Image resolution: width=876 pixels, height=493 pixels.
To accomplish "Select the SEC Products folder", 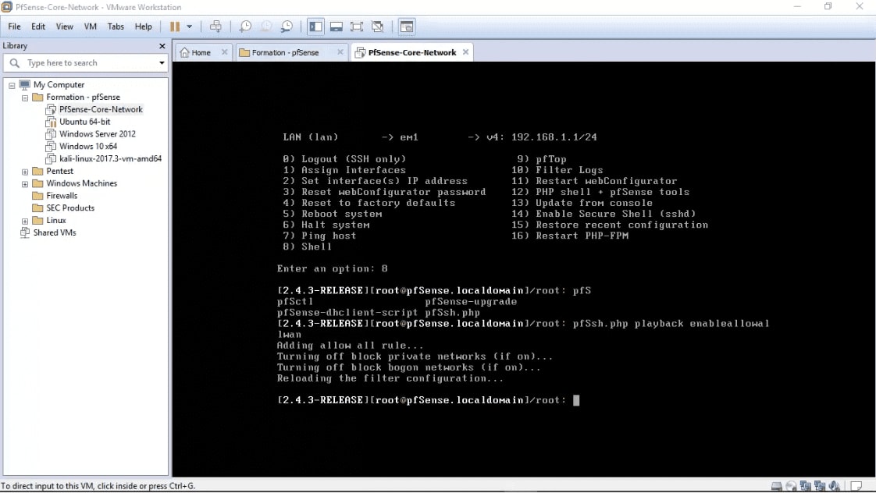I will tap(69, 207).
